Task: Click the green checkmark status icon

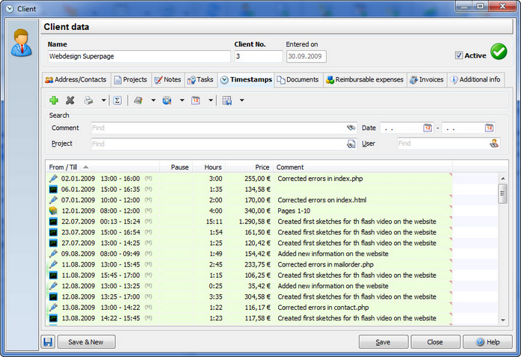Action: 499,52
